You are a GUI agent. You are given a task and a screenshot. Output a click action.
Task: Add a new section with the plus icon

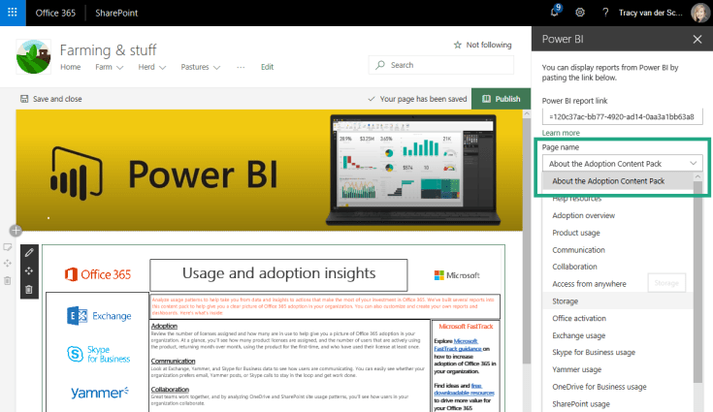(x=16, y=231)
